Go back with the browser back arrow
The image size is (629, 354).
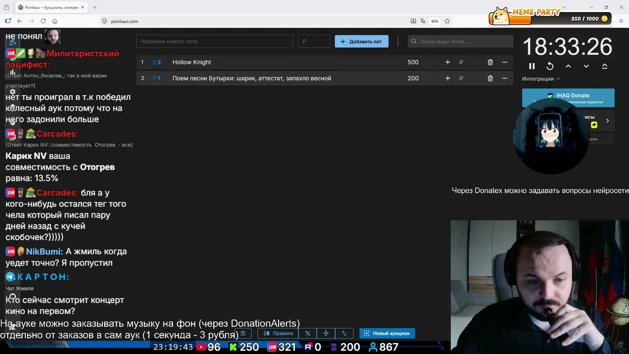[x=20, y=21]
